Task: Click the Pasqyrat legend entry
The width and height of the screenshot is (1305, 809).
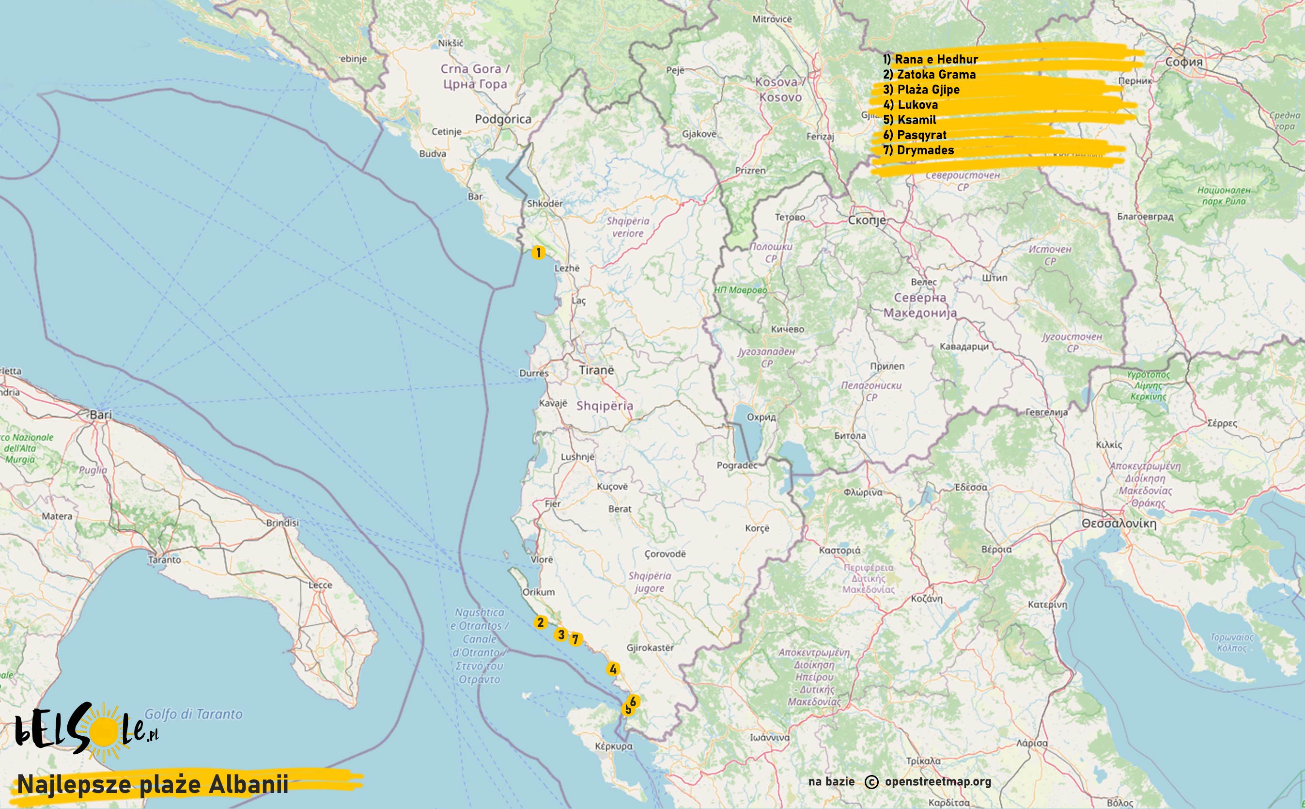Action: pos(915,135)
